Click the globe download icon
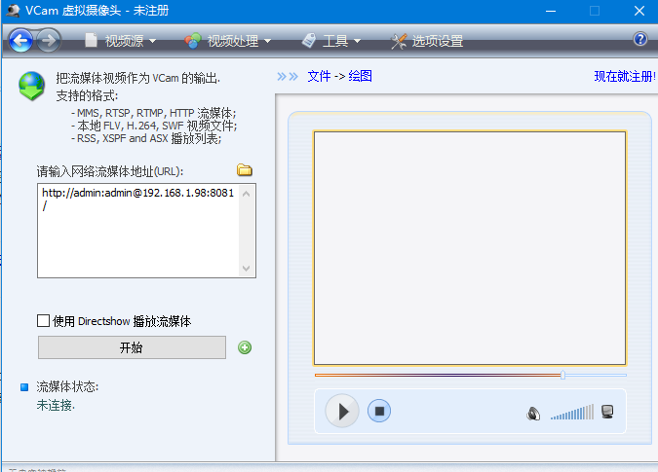 coord(31,86)
